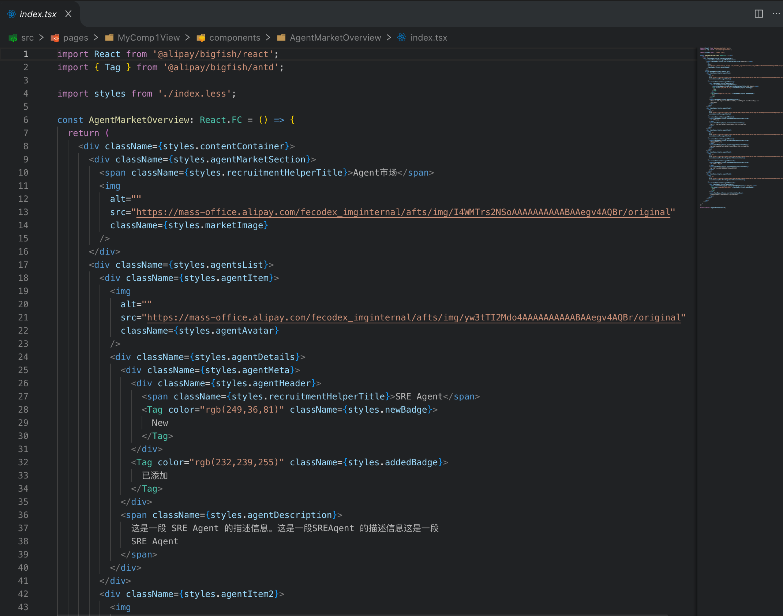The width and height of the screenshot is (783, 616).
Task: Click the MyComp1View folder icon
Action: [109, 38]
